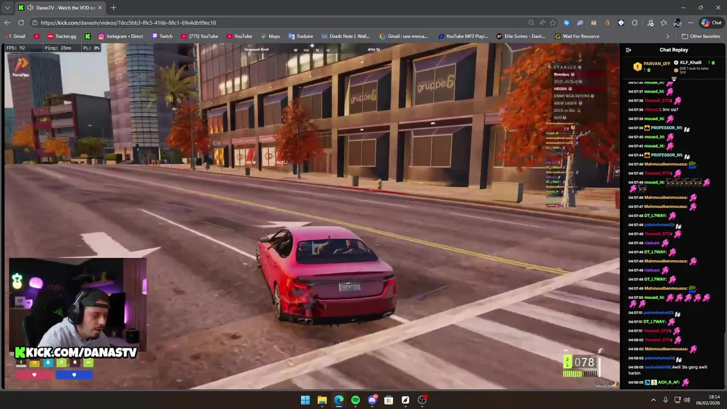
Task: Open the (775) YouTube bookmark
Action: pyautogui.click(x=199, y=36)
